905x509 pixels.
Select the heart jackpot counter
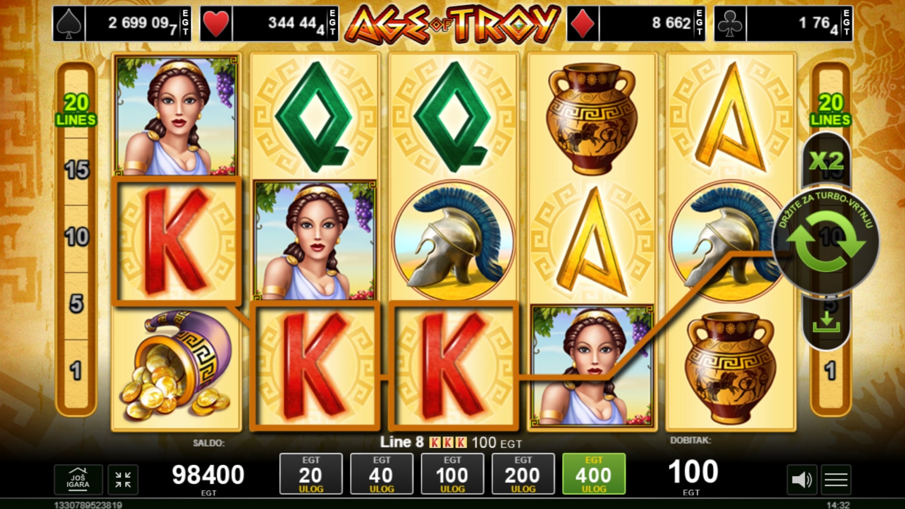(x=269, y=23)
